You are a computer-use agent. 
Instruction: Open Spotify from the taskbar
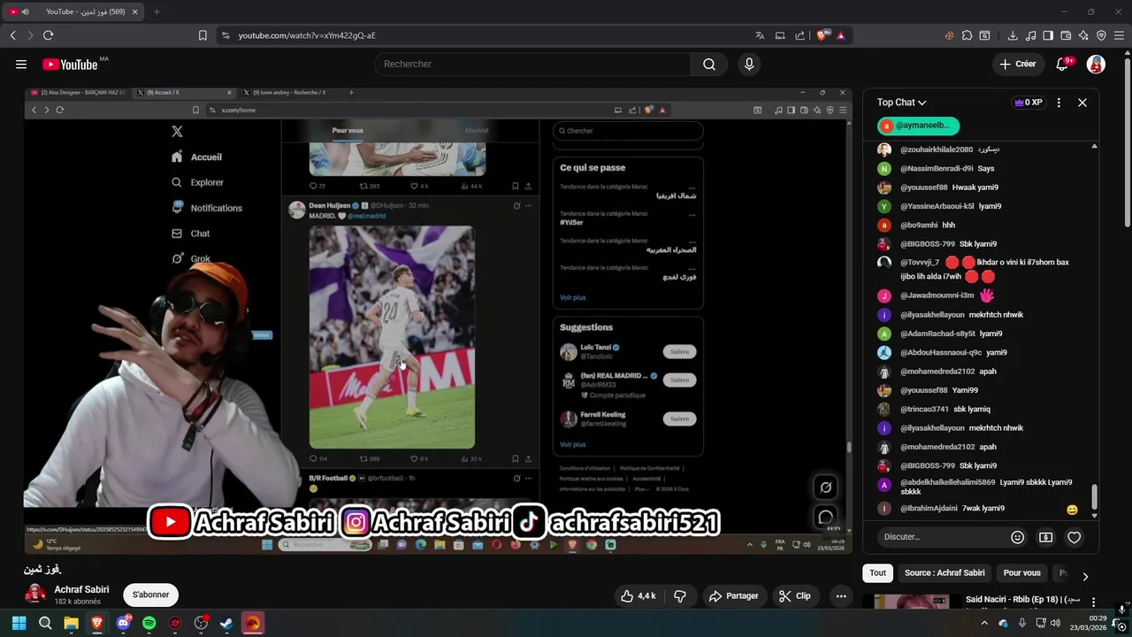click(x=149, y=623)
